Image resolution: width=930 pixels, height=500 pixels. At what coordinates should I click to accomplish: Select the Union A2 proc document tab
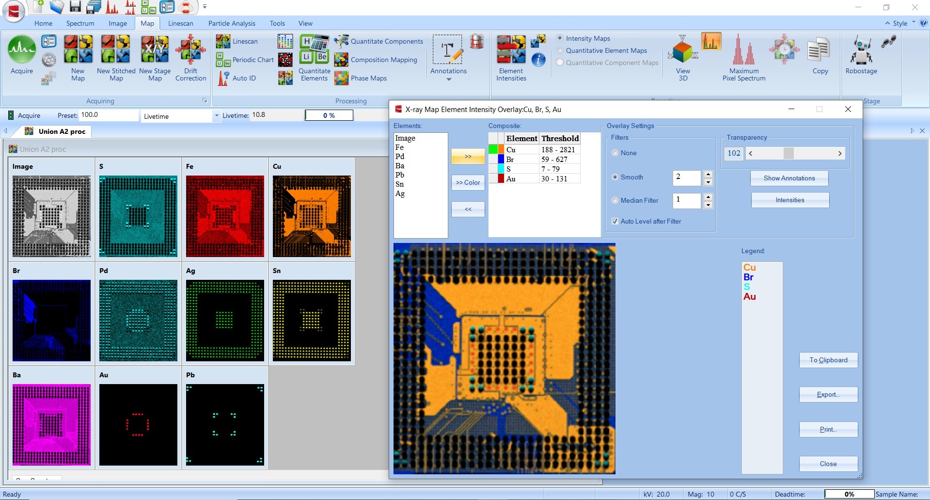coord(57,131)
